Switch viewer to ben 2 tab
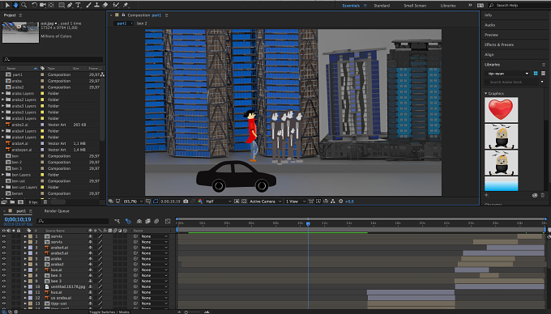This screenshot has width=551, height=314. tap(142, 23)
